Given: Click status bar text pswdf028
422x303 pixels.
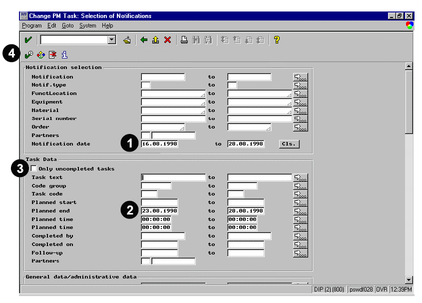Looking at the screenshot, I should [x=361, y=289].
